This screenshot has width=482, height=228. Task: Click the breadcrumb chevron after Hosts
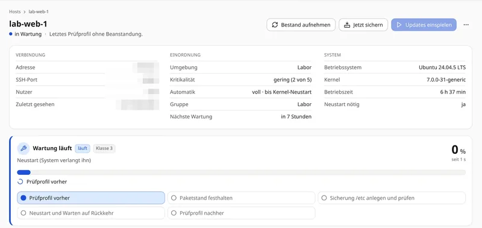(x=25, y=11)
